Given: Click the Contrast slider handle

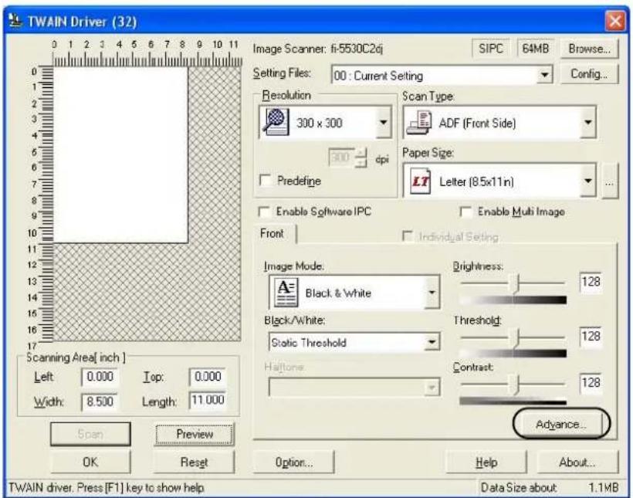Looking at the screenshot, I should (515, 384).
